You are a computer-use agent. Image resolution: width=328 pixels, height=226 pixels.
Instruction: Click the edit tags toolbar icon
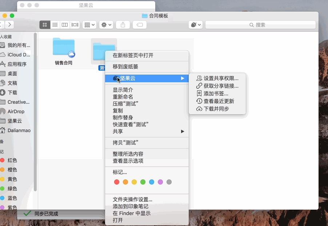tap(140, 25)
